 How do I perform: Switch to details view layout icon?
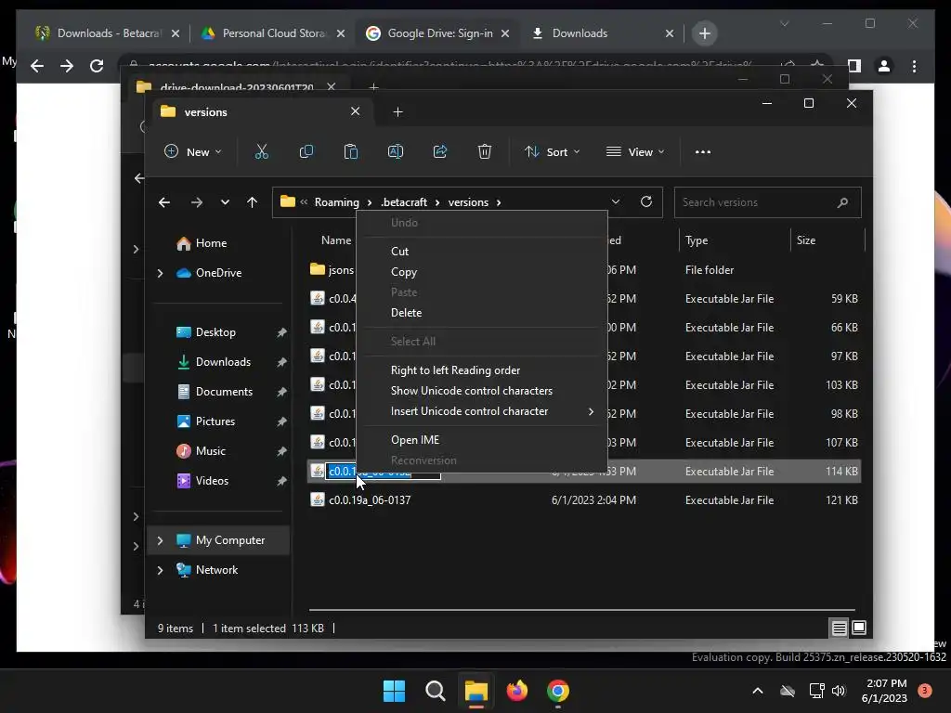(839, 629)
